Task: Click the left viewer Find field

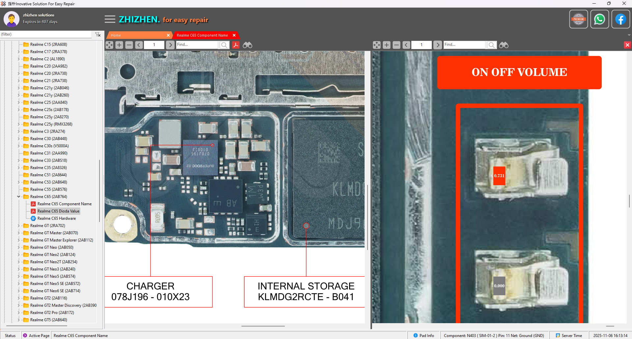Action: [x=197, y=45]
